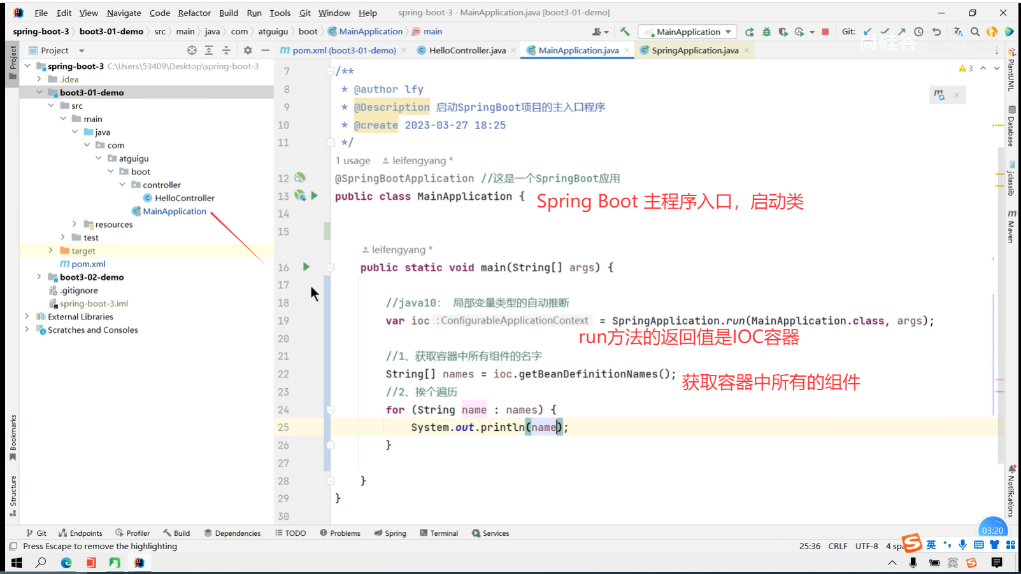
Task: Expand the .idea folder
Action: pyautogui.click(x=39, y=79)
